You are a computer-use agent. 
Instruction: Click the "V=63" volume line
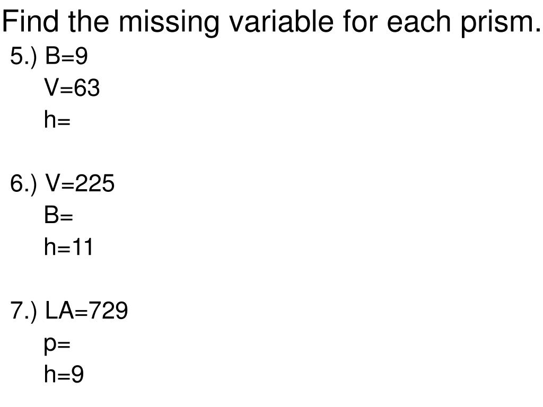coord(72,89)
